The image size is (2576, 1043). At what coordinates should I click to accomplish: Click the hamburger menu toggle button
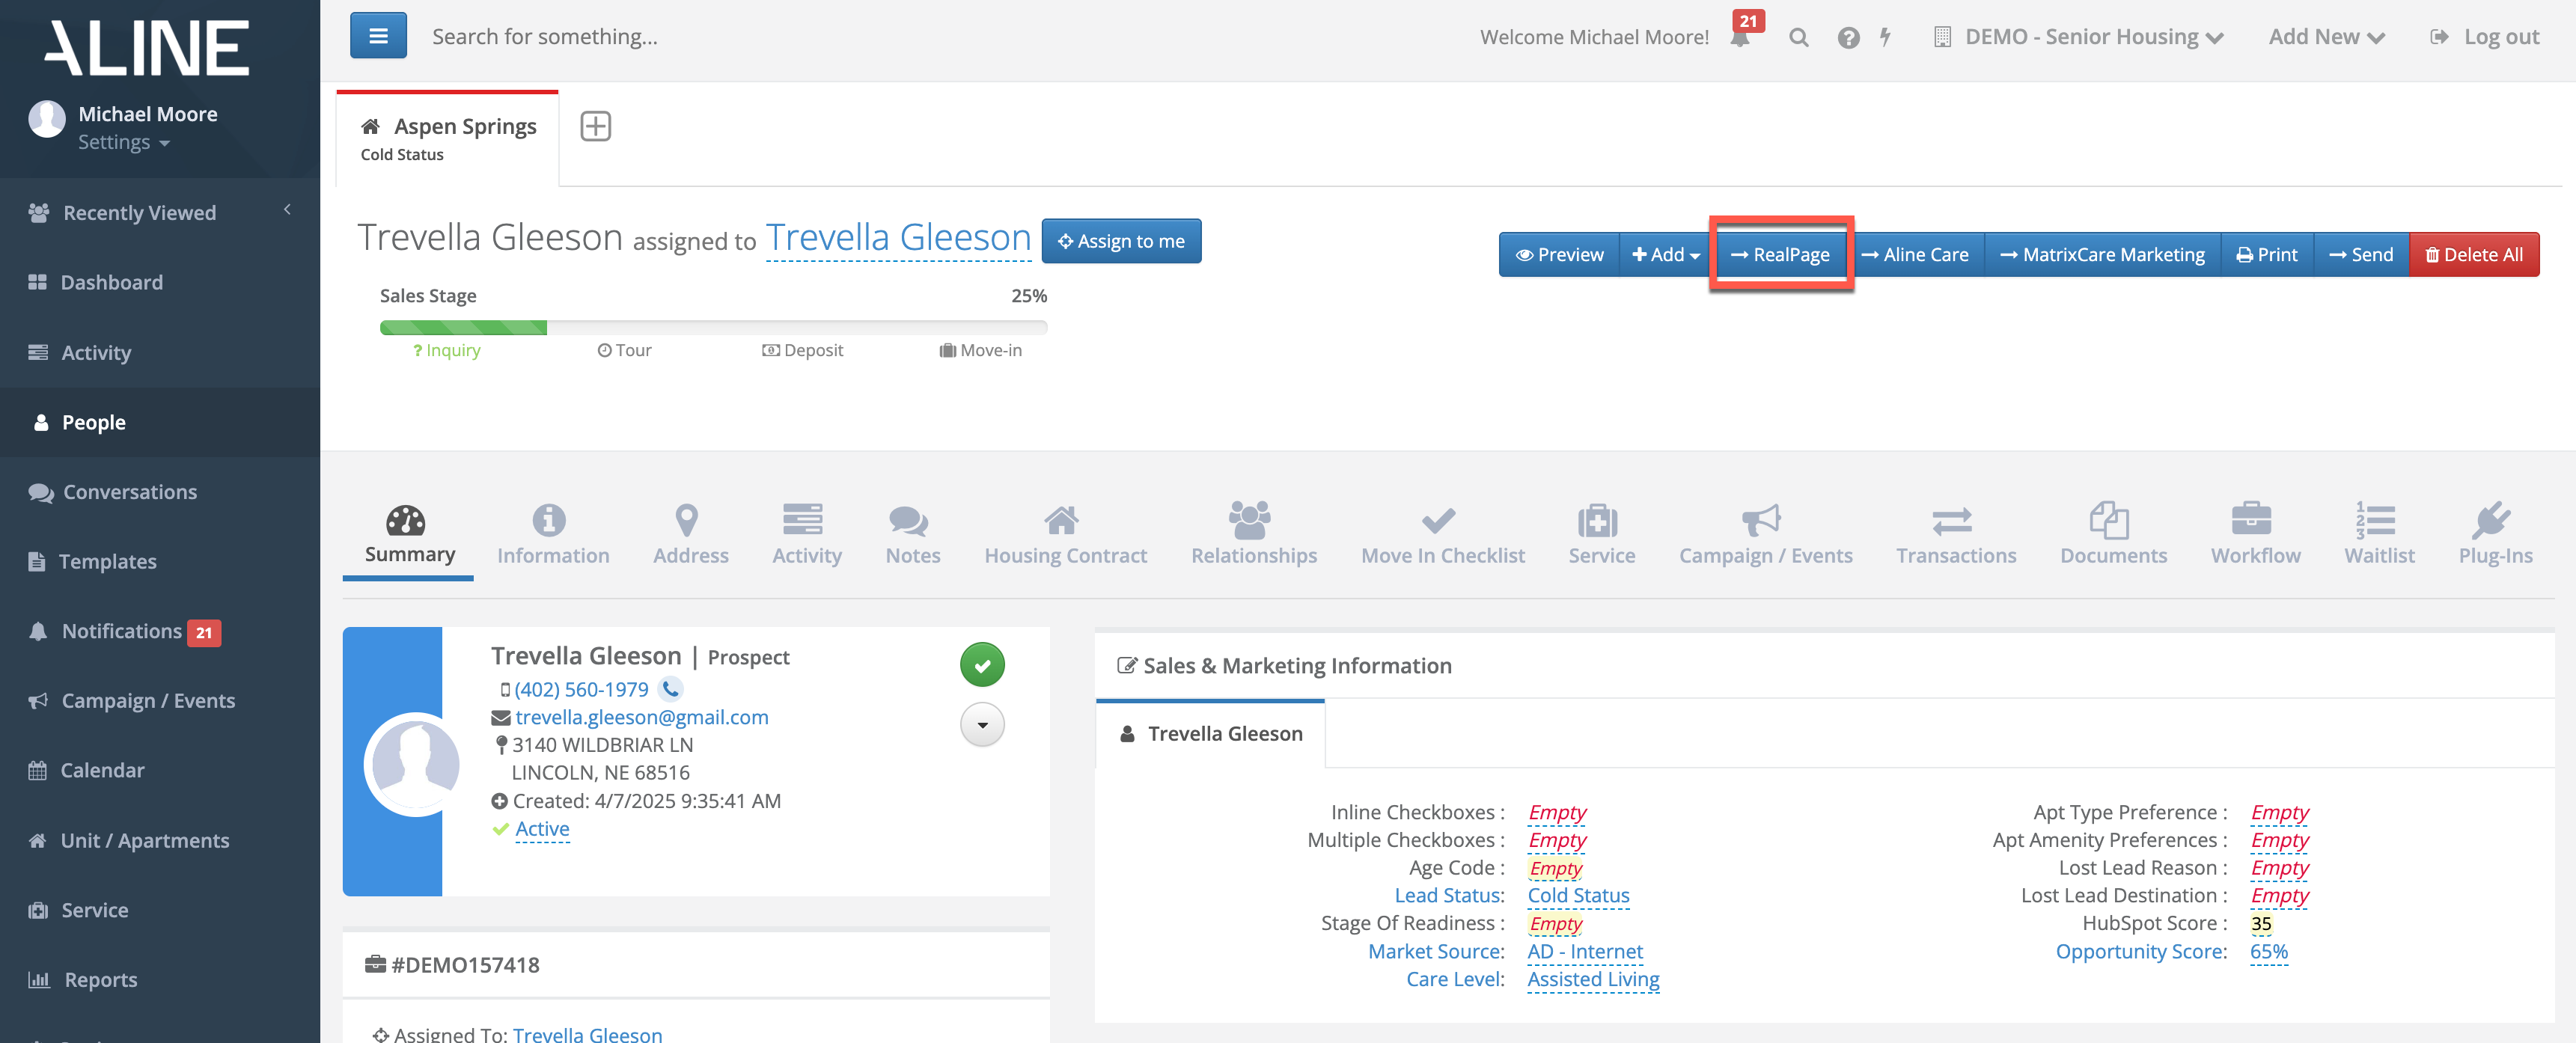pos(378,36)
